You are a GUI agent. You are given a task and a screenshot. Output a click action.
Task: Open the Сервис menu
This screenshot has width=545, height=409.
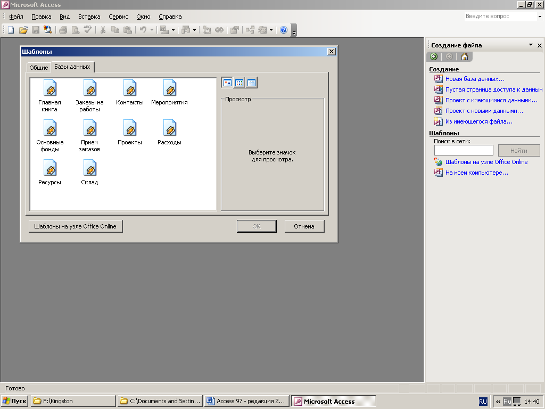(118, 17)
